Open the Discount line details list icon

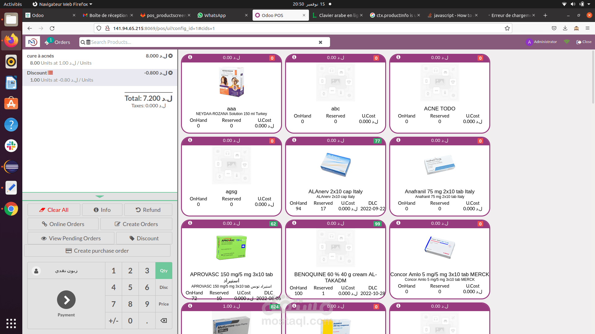[x=51, y=73]
